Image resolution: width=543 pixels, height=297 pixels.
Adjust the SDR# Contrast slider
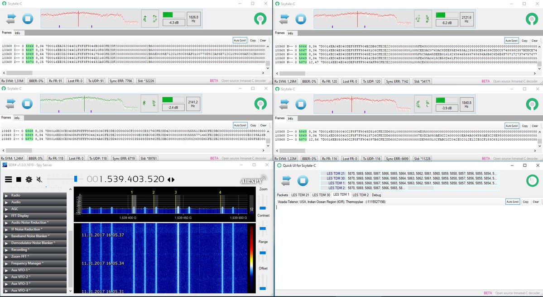pos(263,228)
